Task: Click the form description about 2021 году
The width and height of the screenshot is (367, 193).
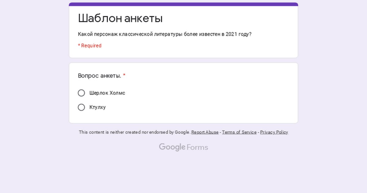Action: pos(165,34)
